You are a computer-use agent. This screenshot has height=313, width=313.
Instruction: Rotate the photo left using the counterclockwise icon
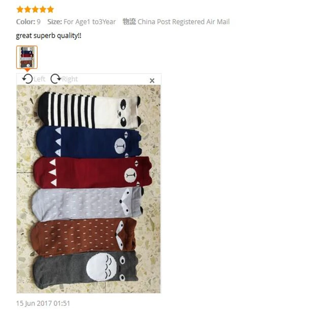click(27, 79)
